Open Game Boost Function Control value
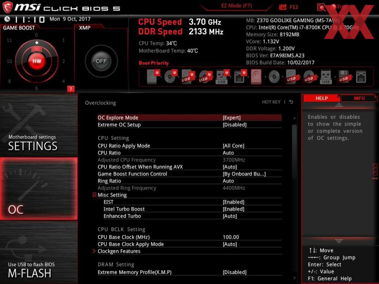The image size is (379, 284). pyautogui.click(x=244, y=174)
